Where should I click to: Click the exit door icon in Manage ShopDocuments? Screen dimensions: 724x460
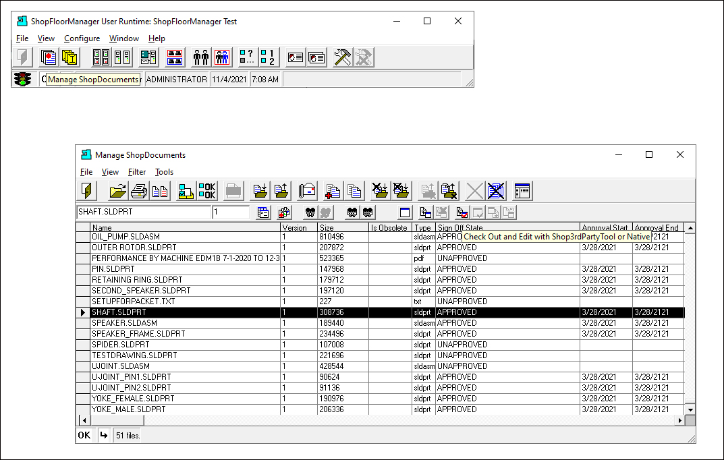click(87, 191)
